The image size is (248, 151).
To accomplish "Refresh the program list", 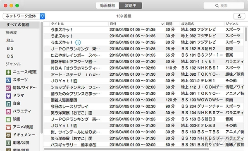I will [x=239, y=16].
